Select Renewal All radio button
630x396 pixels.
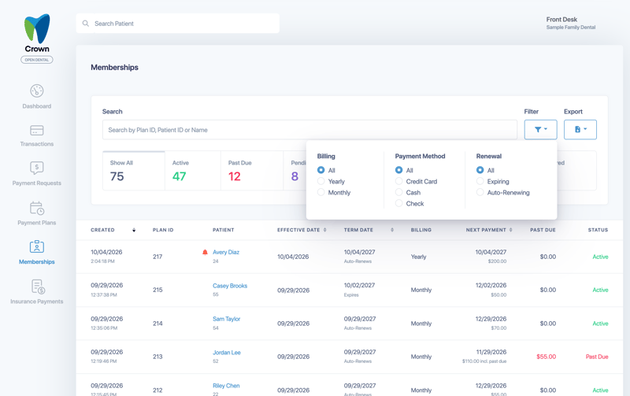[480, 170]
